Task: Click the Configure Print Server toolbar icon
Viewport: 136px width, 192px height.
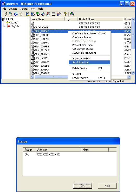Action: click(x=27, y=14)
